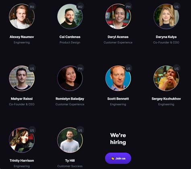Screen dimensions: 191x169
Task: Click the US badge on Ty Hill
Action: pos(80,130)
